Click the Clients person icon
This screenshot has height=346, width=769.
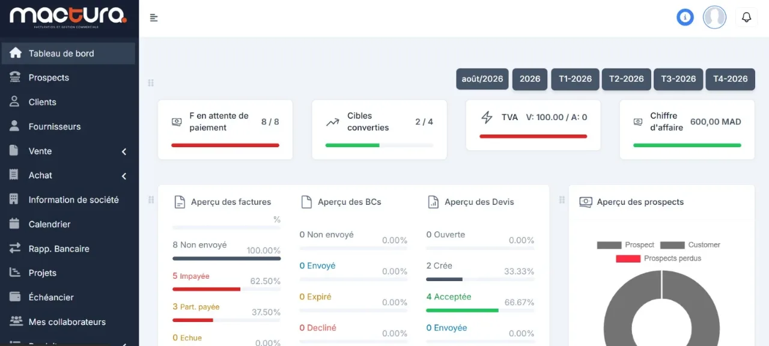tap(15, 102)
